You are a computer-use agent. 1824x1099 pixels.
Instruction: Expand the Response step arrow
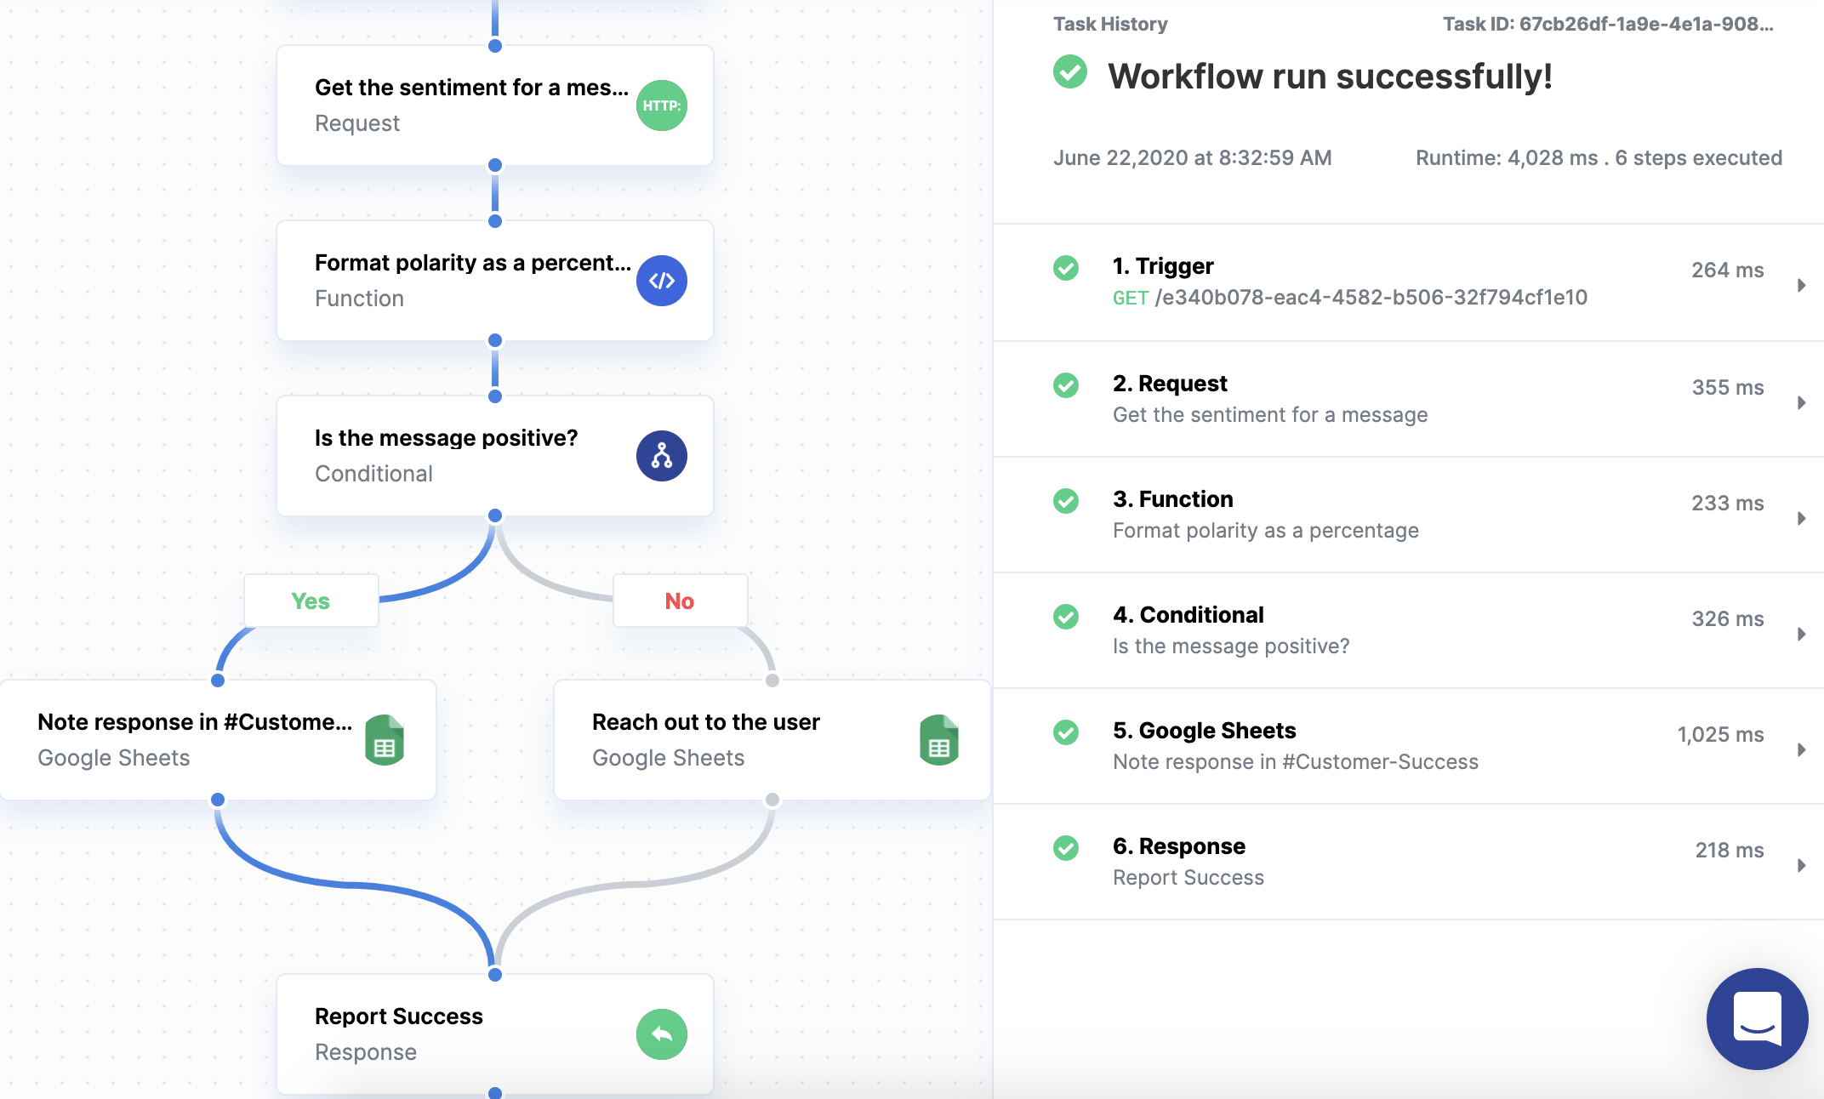[x=1801, y=865]
